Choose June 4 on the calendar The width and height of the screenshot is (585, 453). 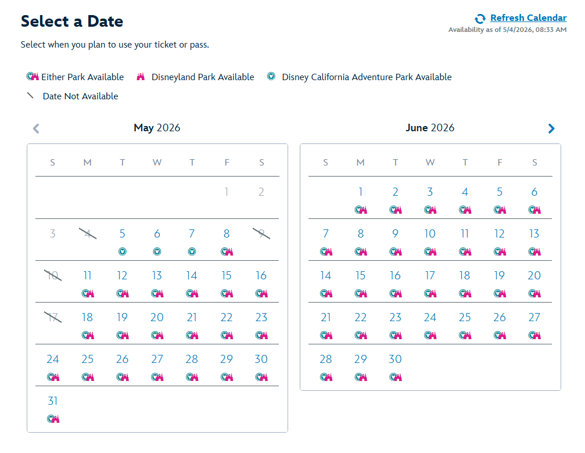pyautogui.click(x=465, y=192)
